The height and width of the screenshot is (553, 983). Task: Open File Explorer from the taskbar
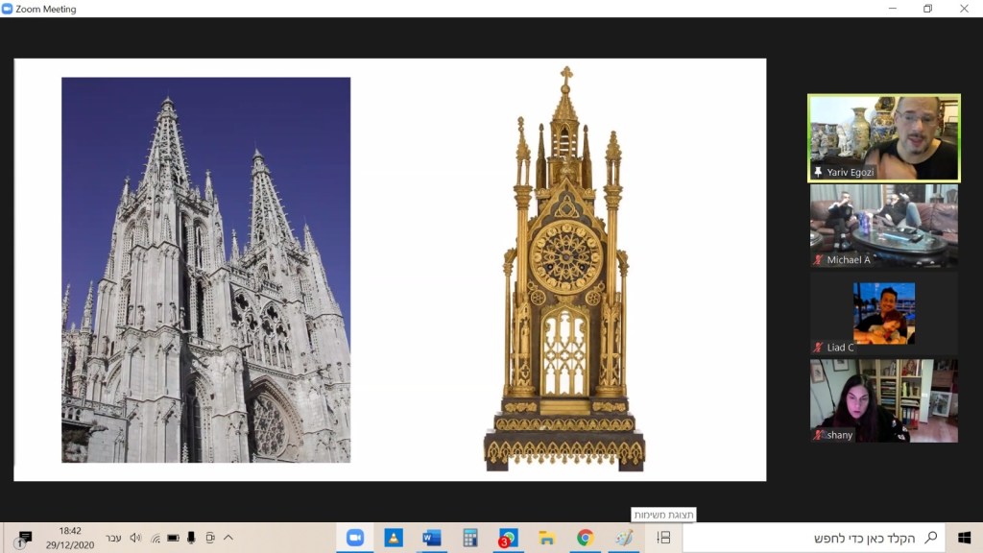tap(546, 538)
